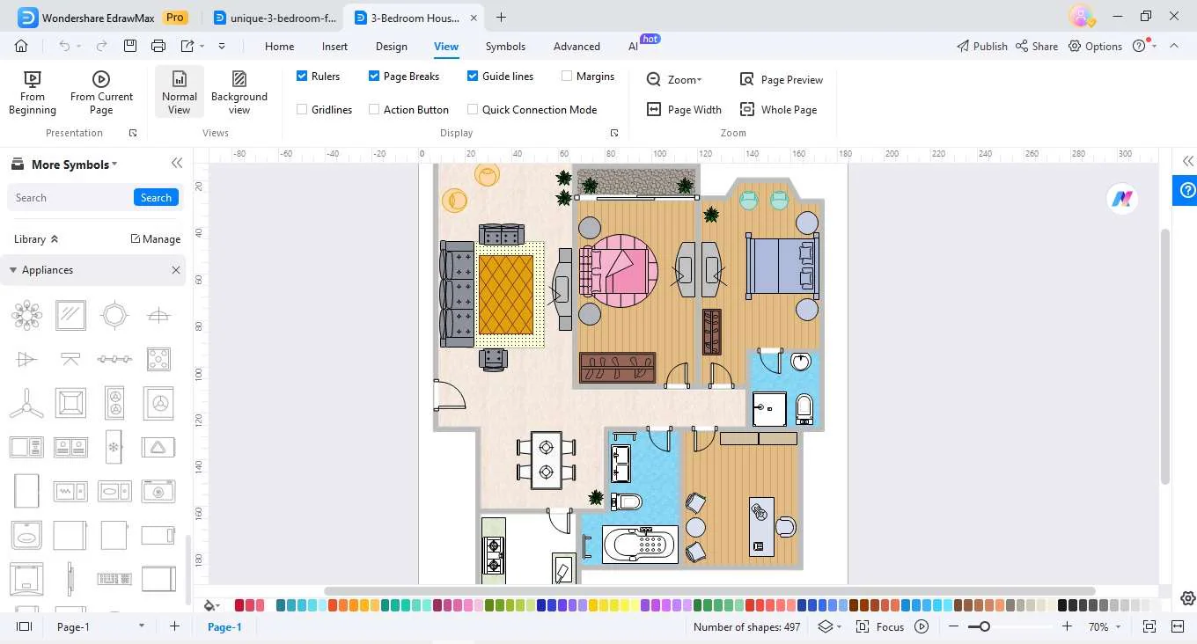Open the layers icon in status bar
The image size is (1197, 644).
(x=825, y=626)
